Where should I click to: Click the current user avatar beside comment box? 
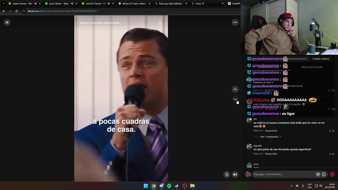tap(248, 174)
